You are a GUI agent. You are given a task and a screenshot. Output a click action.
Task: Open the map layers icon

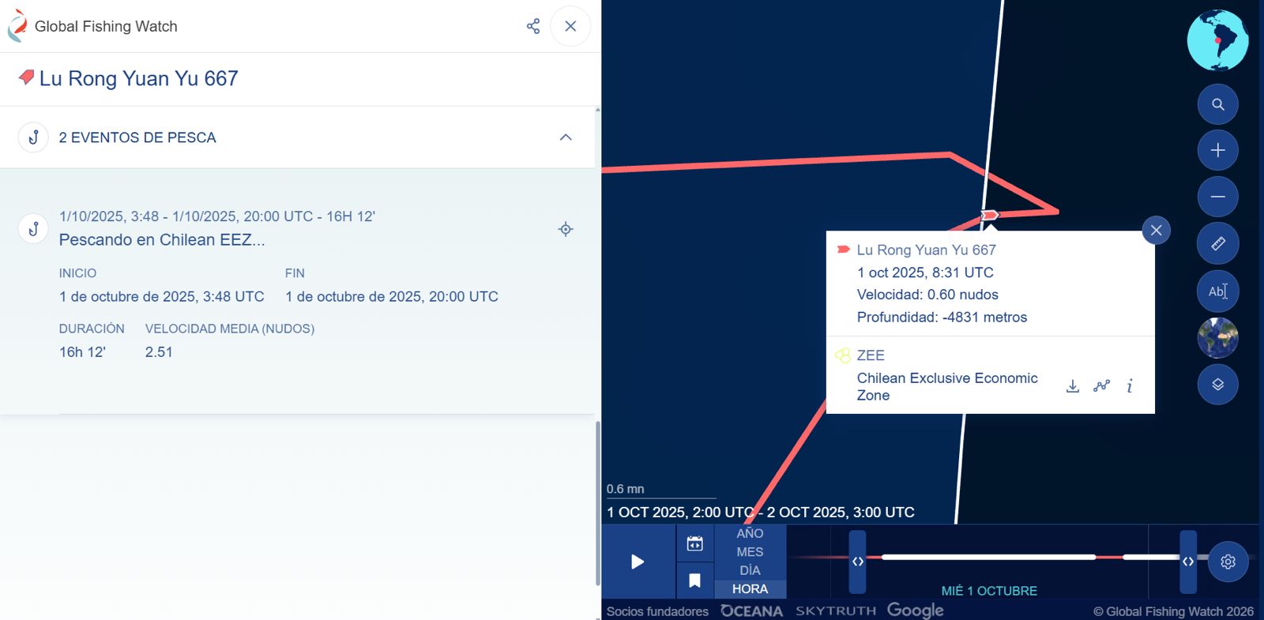click(1217, 385)
